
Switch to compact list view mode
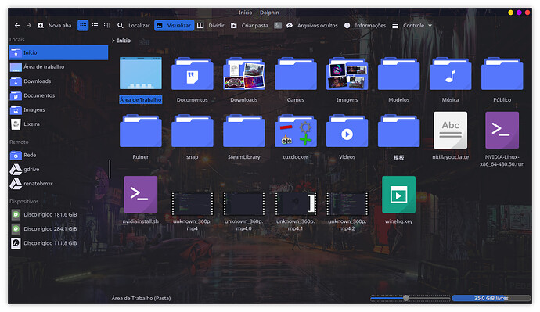[x=95, y=26]
